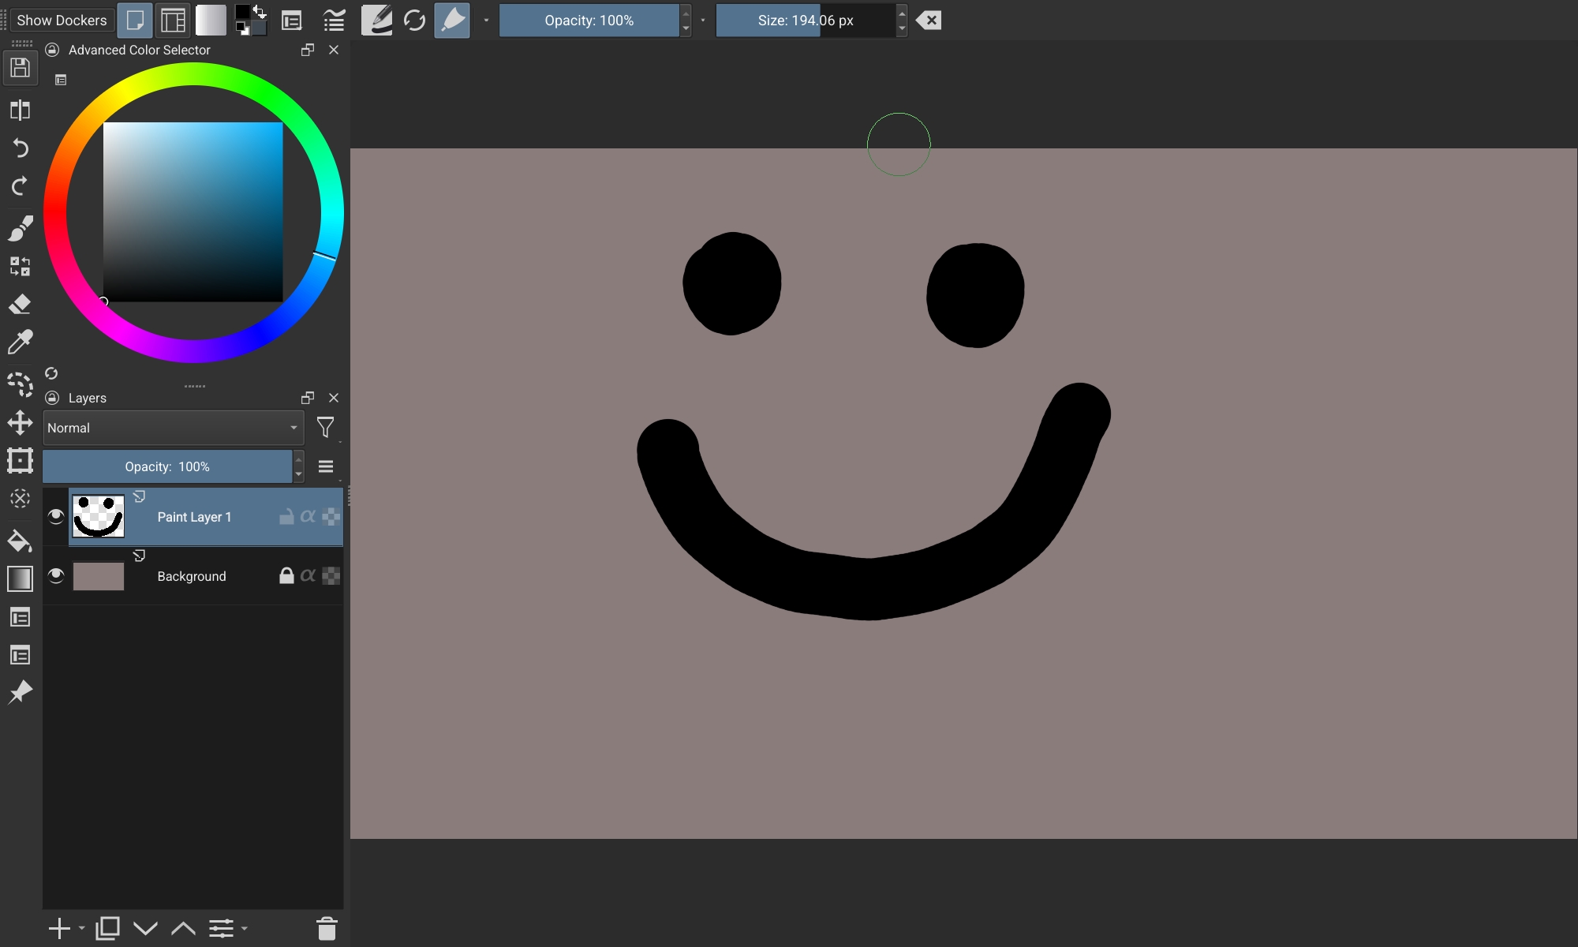
Task: Select the Background layer entry
Action: tap(192, 576)
